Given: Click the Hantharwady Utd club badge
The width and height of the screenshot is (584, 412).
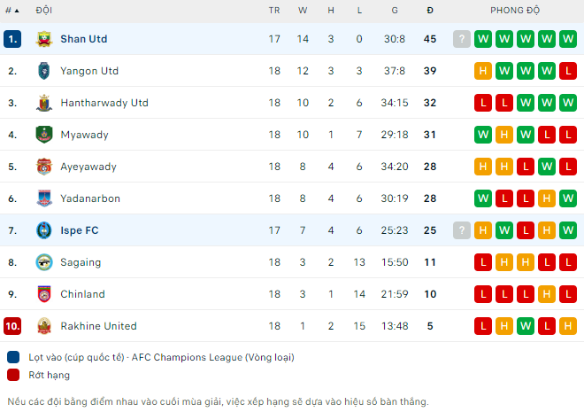Looking at the screenshot, I should (44, 103).
